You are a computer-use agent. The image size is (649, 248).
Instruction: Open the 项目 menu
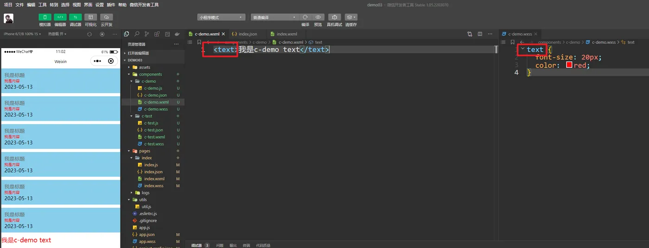click(8, 5)
